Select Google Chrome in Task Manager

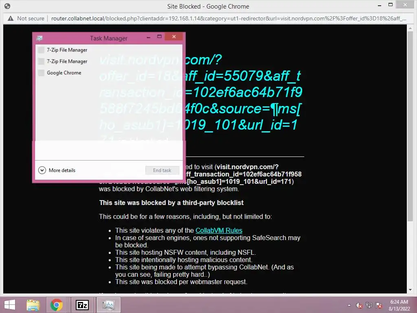pyautogui.click(x=109, y=73)
